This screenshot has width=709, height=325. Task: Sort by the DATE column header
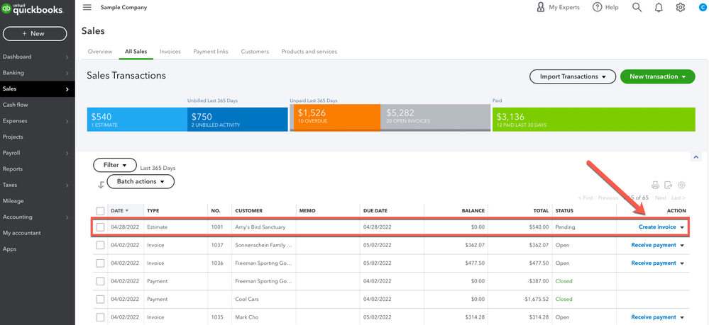119,211
